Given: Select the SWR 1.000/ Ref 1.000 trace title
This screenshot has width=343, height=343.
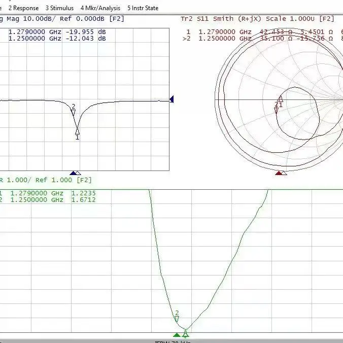Looking at the screenshot, I should click(x=46, y=180).
